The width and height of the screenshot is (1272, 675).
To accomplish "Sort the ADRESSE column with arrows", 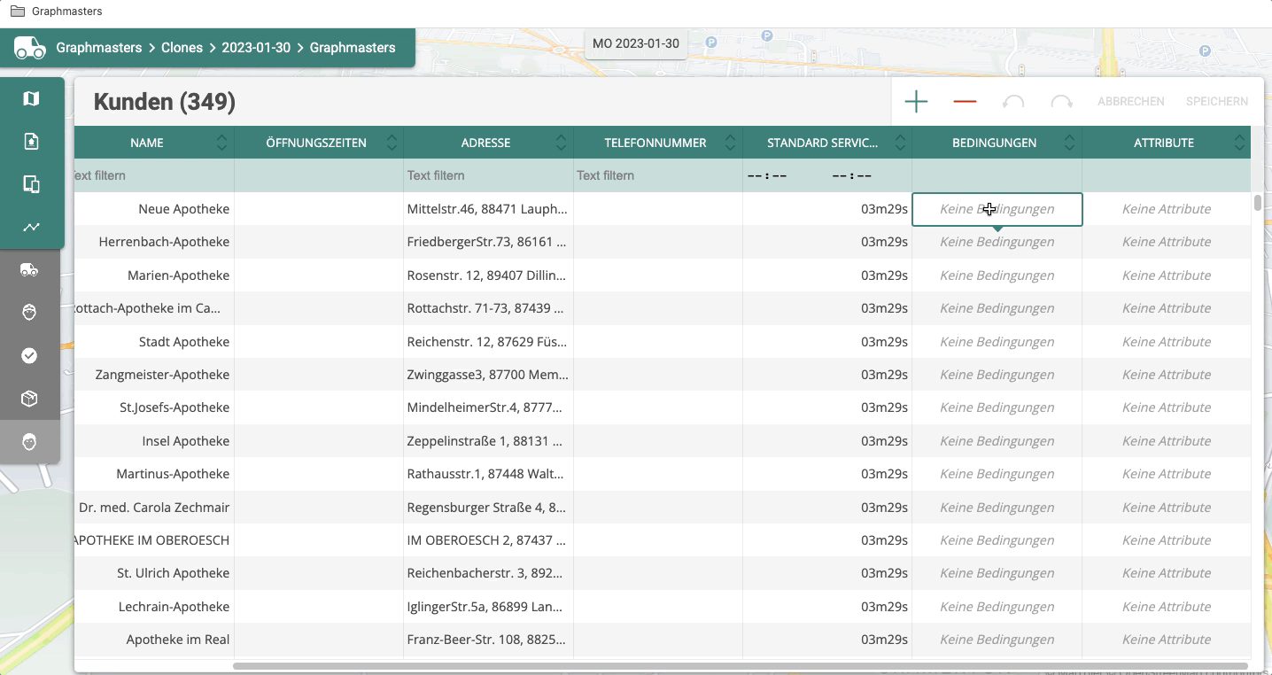I will (561, 143).
